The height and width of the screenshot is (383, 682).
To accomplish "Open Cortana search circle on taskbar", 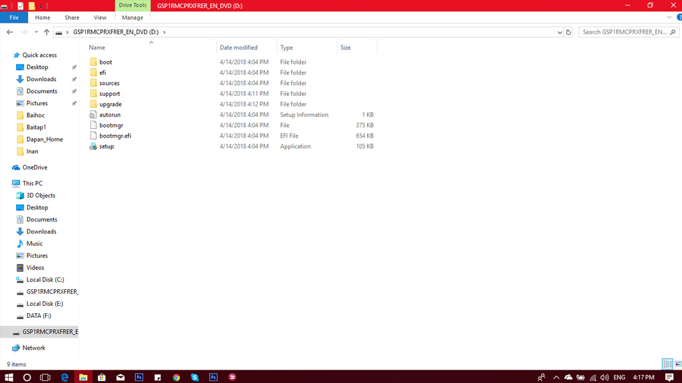I will pyautogui.click(x=27, y=378).
